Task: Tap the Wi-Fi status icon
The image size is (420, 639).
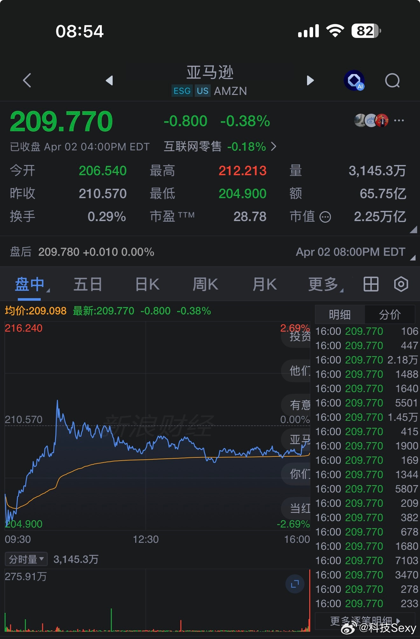Action: pos(335,31)
